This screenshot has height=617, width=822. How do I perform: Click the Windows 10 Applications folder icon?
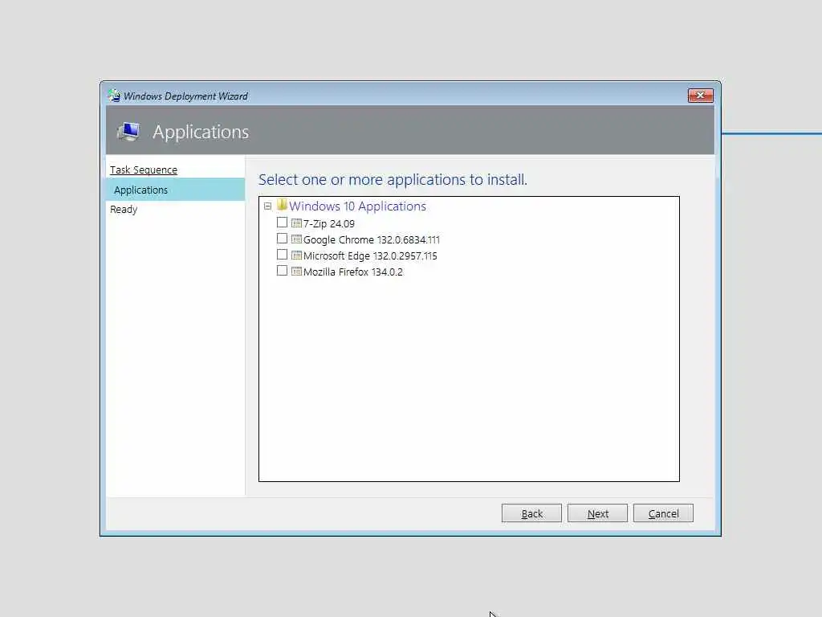click(x=282, y=205)
